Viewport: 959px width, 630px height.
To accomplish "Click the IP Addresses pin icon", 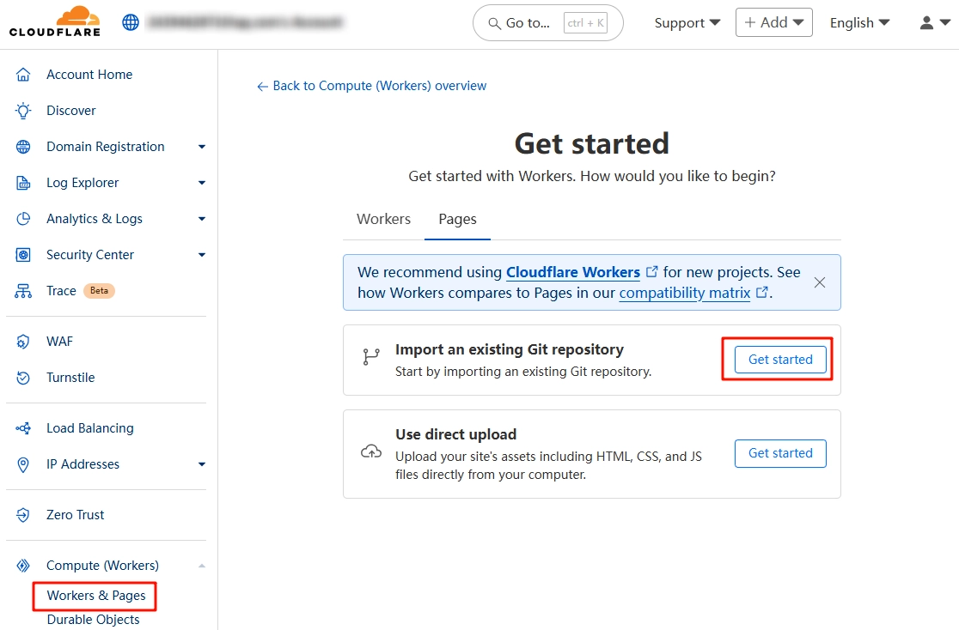I will pos(23,464).
